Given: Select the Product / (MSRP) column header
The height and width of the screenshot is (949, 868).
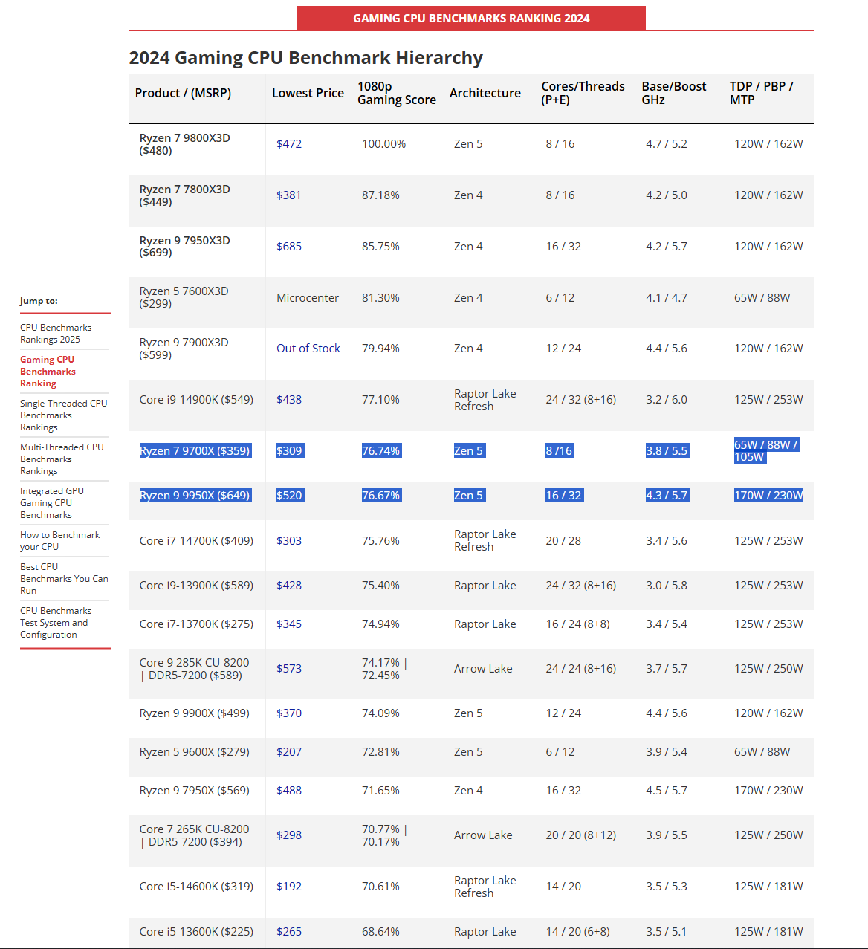Looking at the screenshot, I should click(183, 93).
